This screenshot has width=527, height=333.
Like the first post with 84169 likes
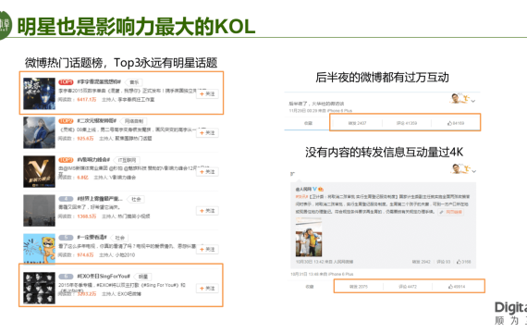pyautogui.click(x=456, y=123)
